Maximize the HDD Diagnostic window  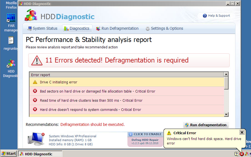(x=233, y=3)
